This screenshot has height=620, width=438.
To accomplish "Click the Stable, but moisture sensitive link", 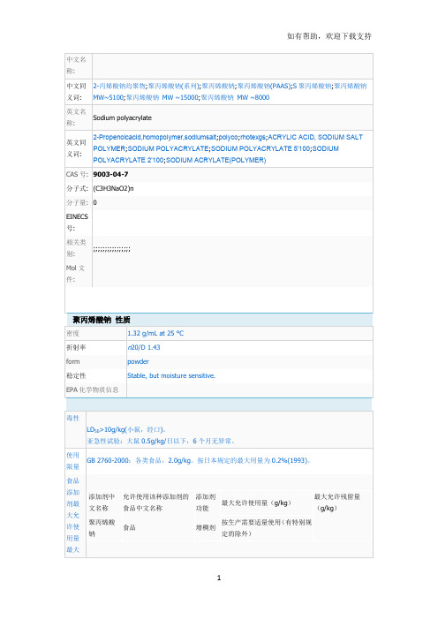I will pos(171,376).
